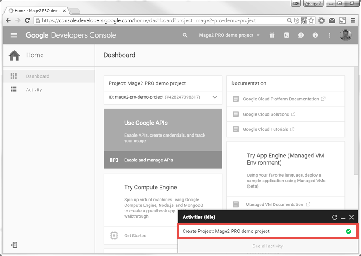Image resolution: width=361 pixels, height=256 pixels.
Task: Click the user profile avatar
Action: click(x=346, y=35)
